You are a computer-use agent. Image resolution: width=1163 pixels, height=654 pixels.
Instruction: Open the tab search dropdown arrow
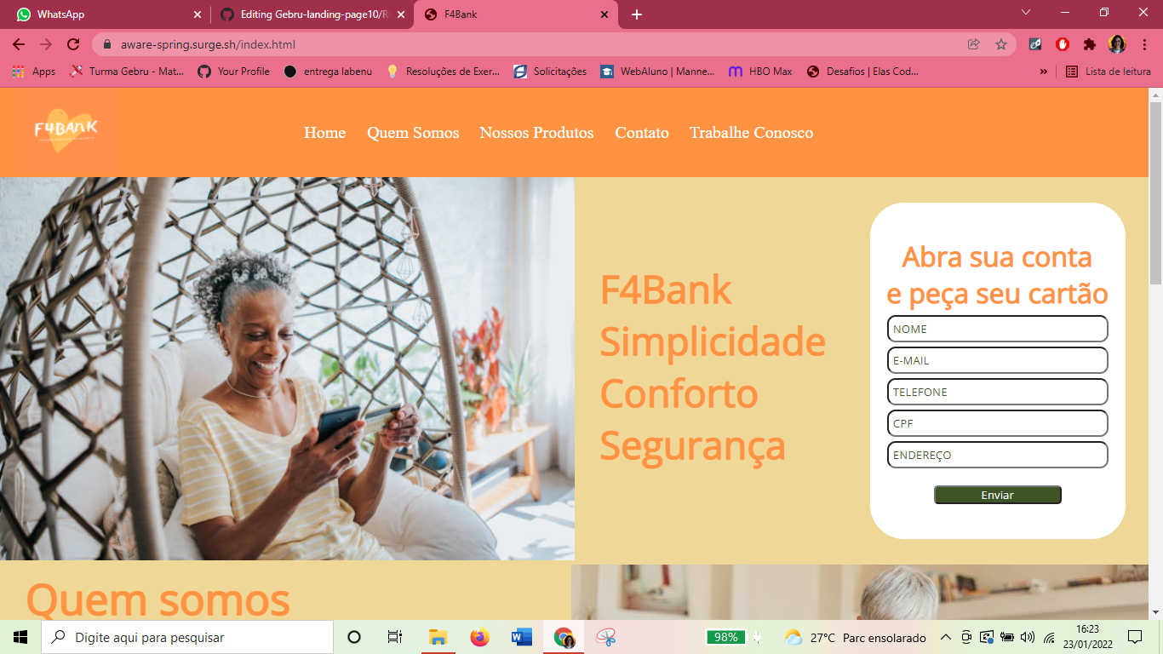pos(1026,13)
